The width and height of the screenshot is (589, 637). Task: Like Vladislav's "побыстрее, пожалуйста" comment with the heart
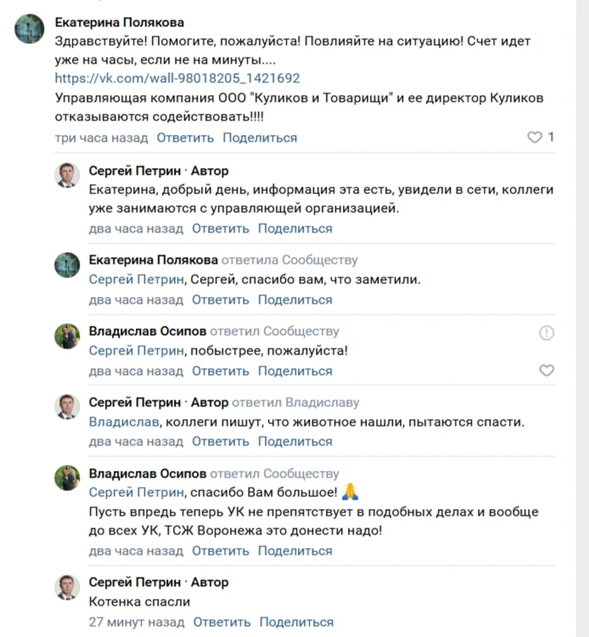coord(547,371)
